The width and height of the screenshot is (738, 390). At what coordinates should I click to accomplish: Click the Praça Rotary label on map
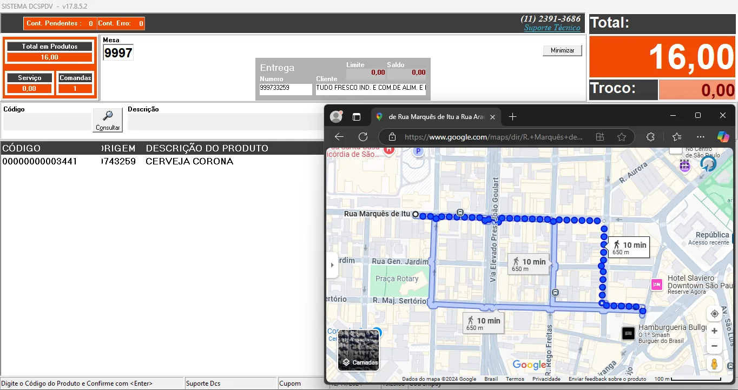point(397,279)
